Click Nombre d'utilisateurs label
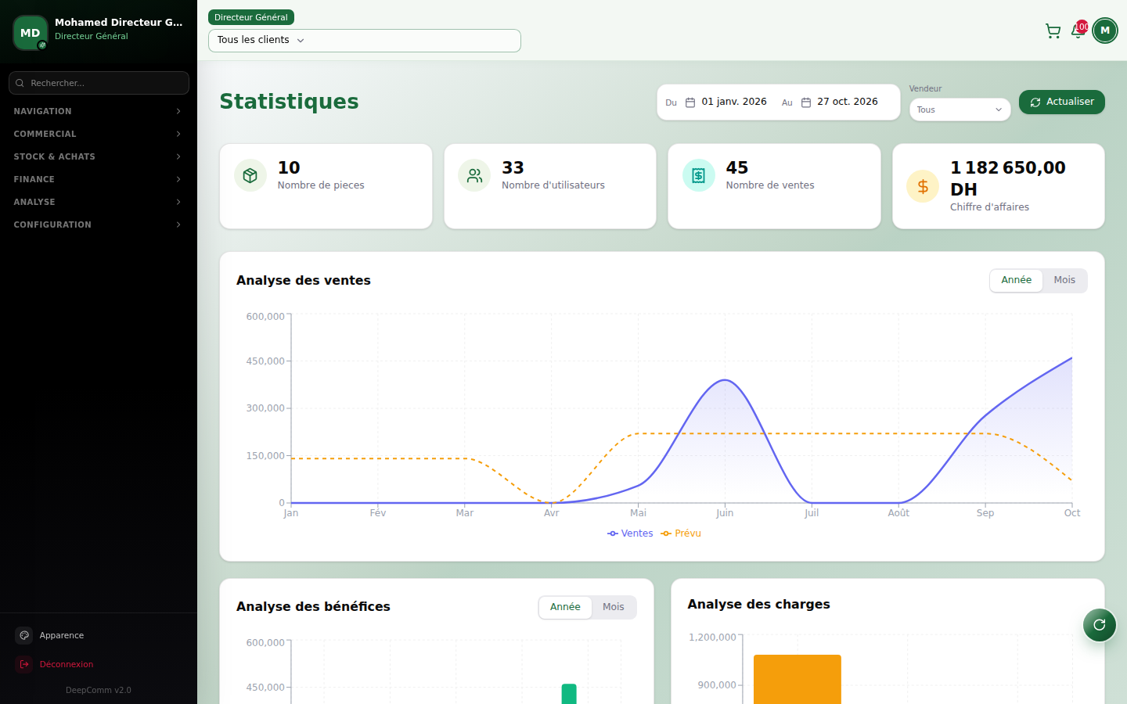Viewport: 1127px width, 704px height. [x=553, y=185]
